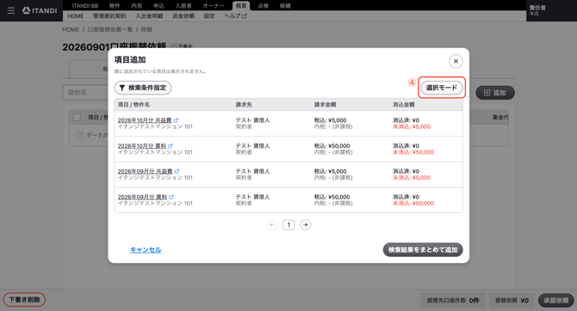Screen dimensions: 577x311
Task: Click the 下書き削除 button
Action: 24,300
